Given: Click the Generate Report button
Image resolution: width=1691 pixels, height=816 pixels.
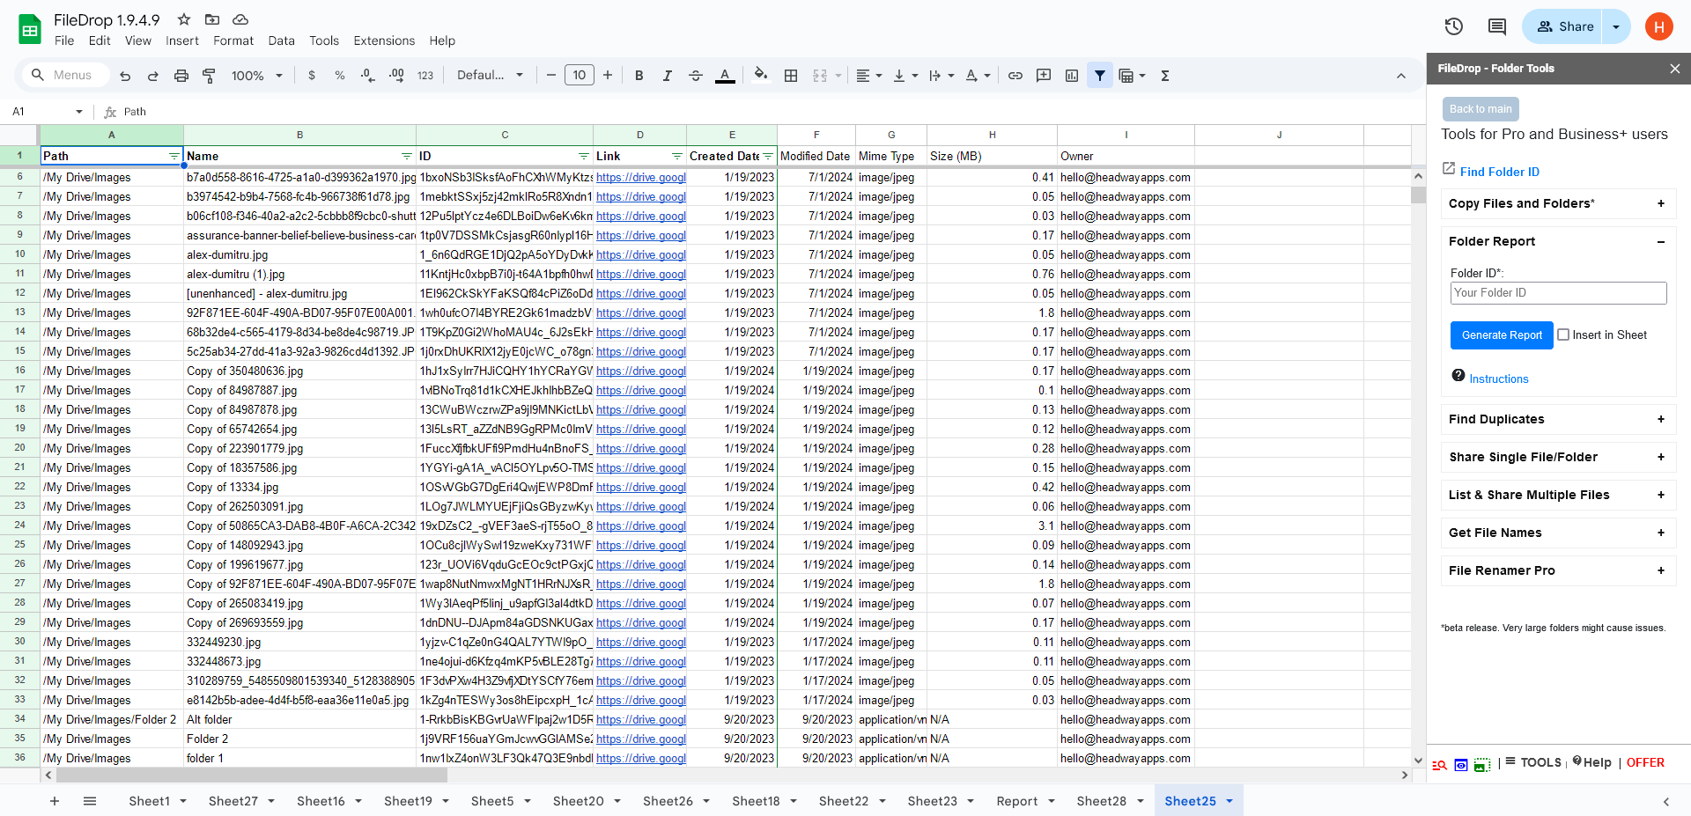Looking at the screenshot, I should [1502, 335].
